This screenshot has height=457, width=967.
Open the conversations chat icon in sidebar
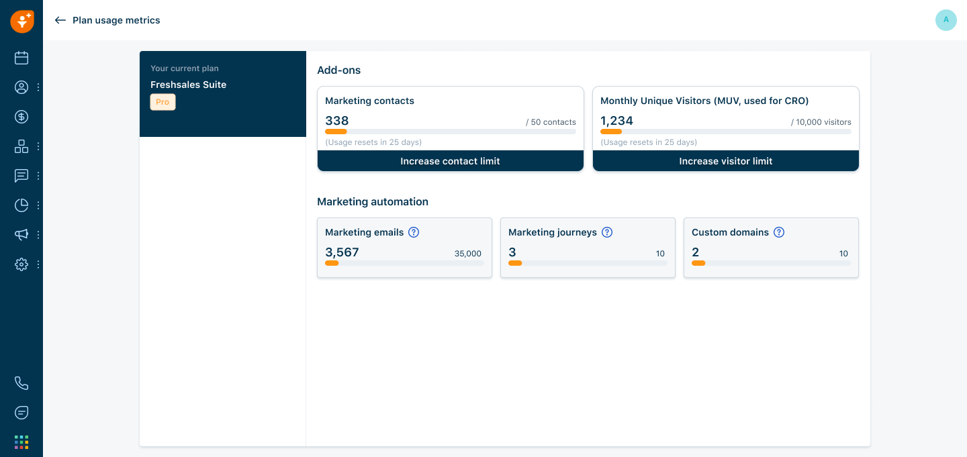21,176
